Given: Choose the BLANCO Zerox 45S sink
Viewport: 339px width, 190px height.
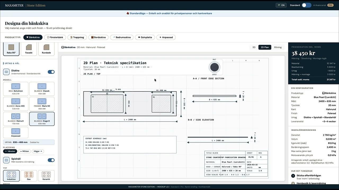Looking at the screenshot, I should (x=16, y=103).
